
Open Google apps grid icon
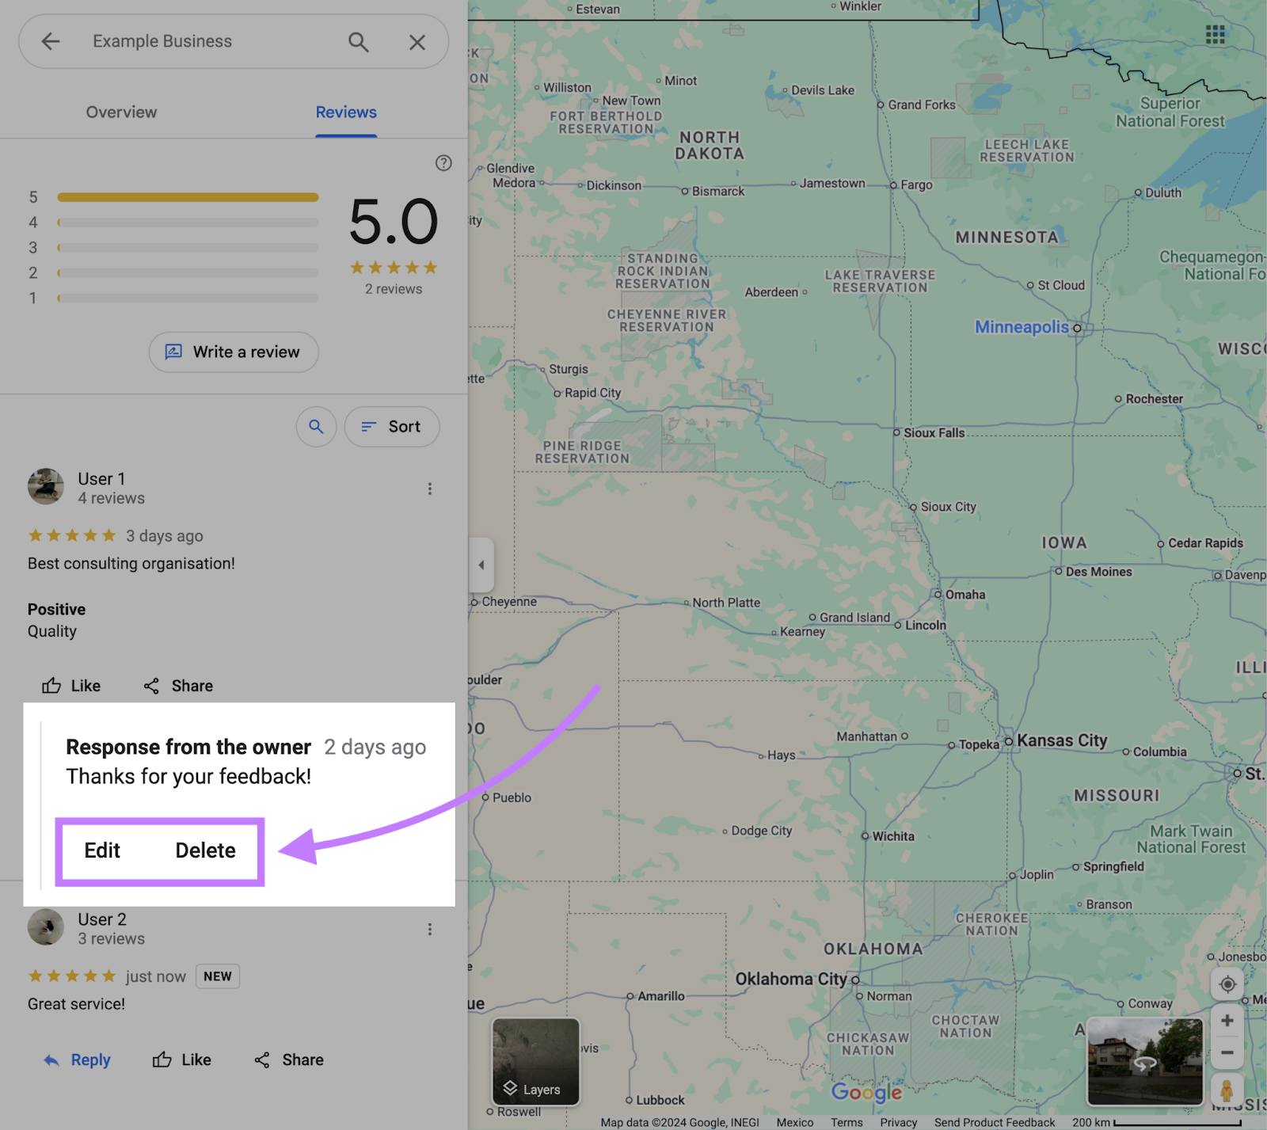1215,34
